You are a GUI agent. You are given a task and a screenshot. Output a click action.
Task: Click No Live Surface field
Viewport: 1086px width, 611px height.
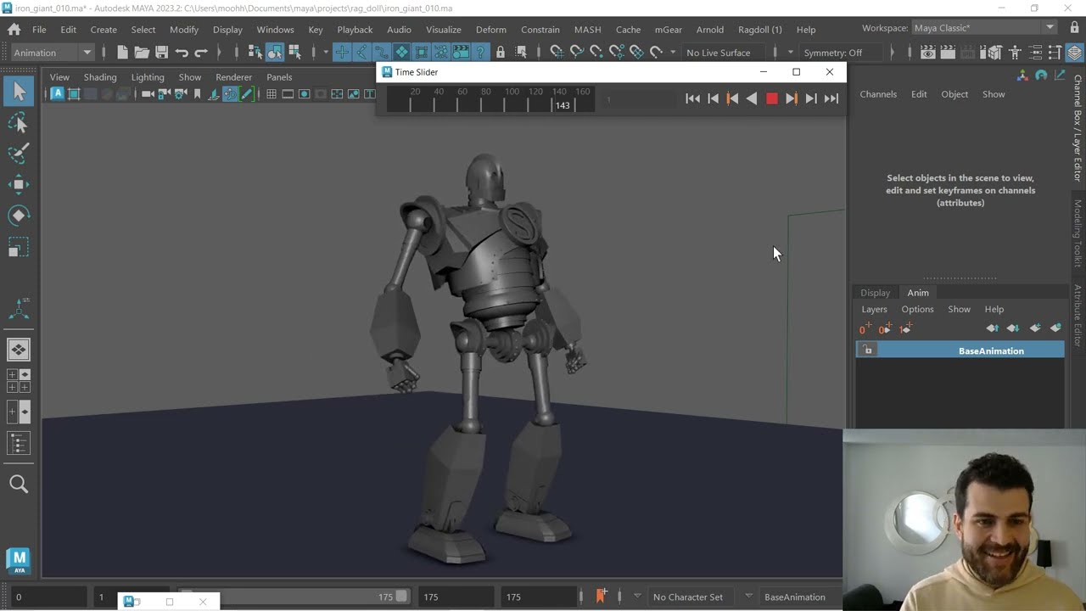click(719, 53)
